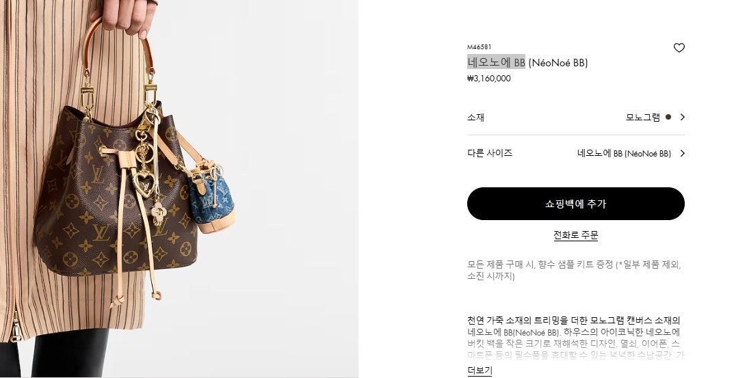Open the 전화로 주문 link

click(575, 235)
